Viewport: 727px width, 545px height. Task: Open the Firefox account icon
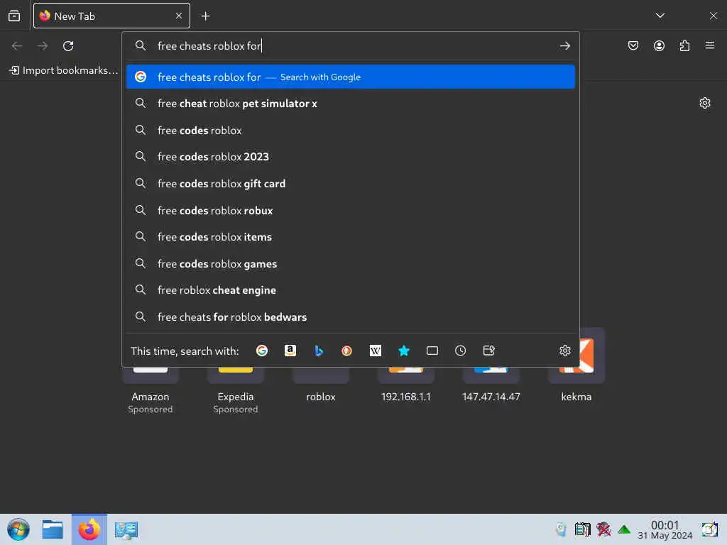coord(659,45)
